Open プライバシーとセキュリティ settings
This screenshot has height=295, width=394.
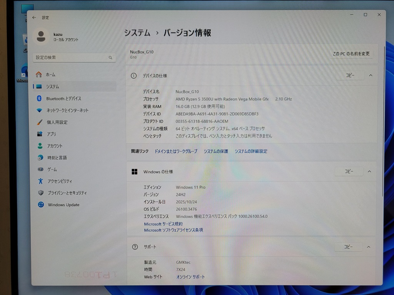[x=67, y=193]
